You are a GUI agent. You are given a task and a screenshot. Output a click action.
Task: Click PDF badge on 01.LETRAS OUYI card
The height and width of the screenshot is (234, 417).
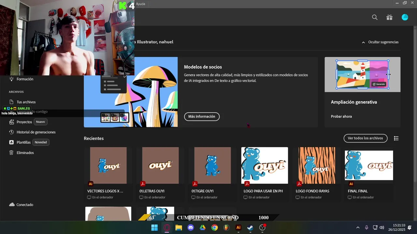pos(143,184)
